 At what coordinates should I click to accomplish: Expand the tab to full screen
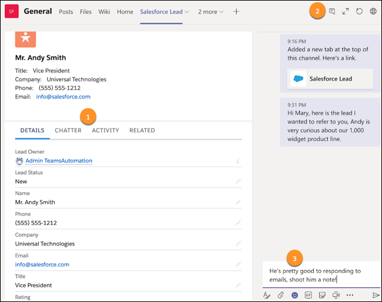(x=346, y=12)
